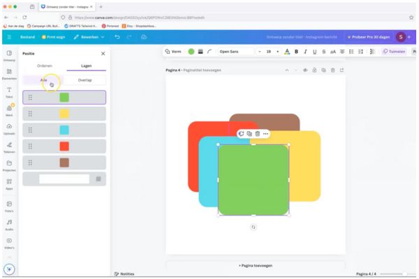Move page 4 up using the chevron arrow
Image resolution: width=419 pixels, height=279 pixels.
(x=287, y=70)
